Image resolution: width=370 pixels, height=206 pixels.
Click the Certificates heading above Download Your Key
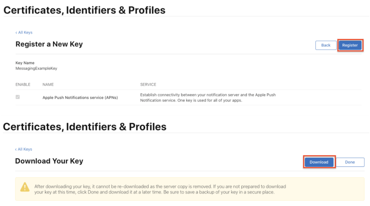(x=84, y=127)
